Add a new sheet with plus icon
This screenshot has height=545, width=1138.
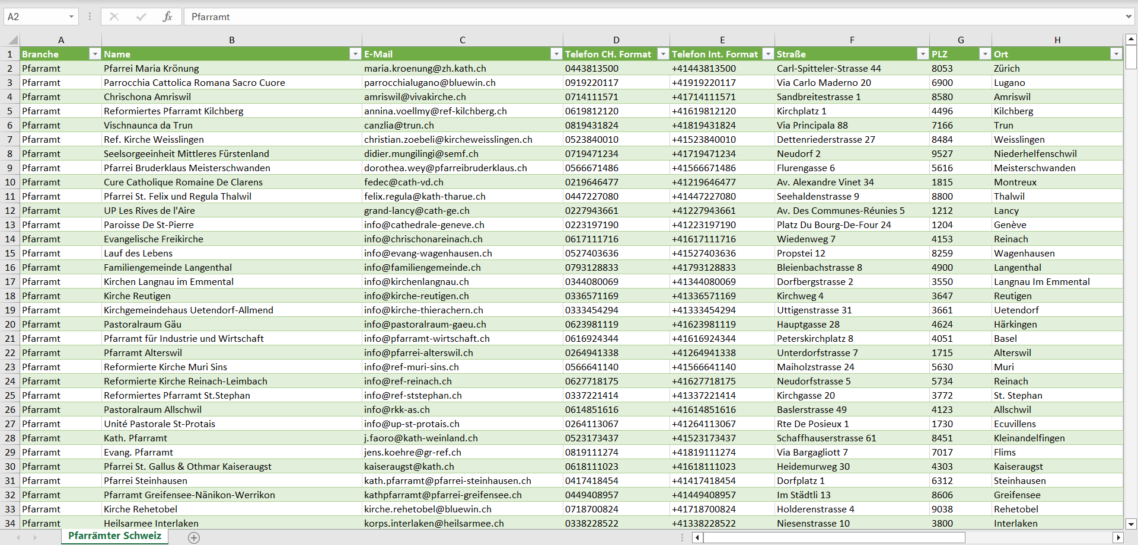point(194,537)
